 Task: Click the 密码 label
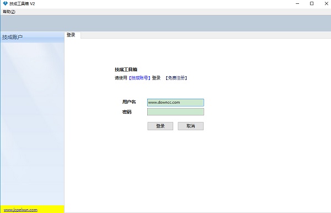pyautogui.click(x=127, y=112)
